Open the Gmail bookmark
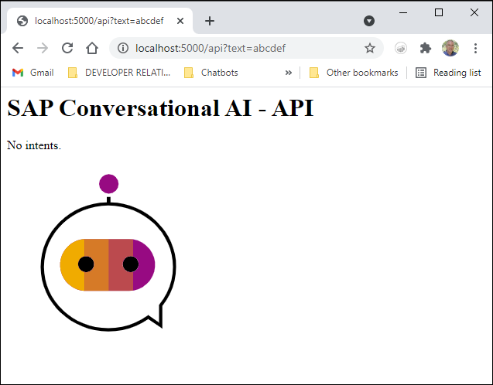The height and width of the screenshot is (385, 493). point(33,73)
